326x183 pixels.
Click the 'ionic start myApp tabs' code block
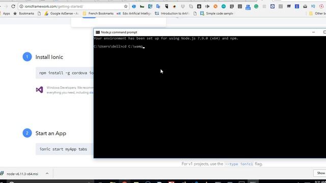click(x=65, y=149)
